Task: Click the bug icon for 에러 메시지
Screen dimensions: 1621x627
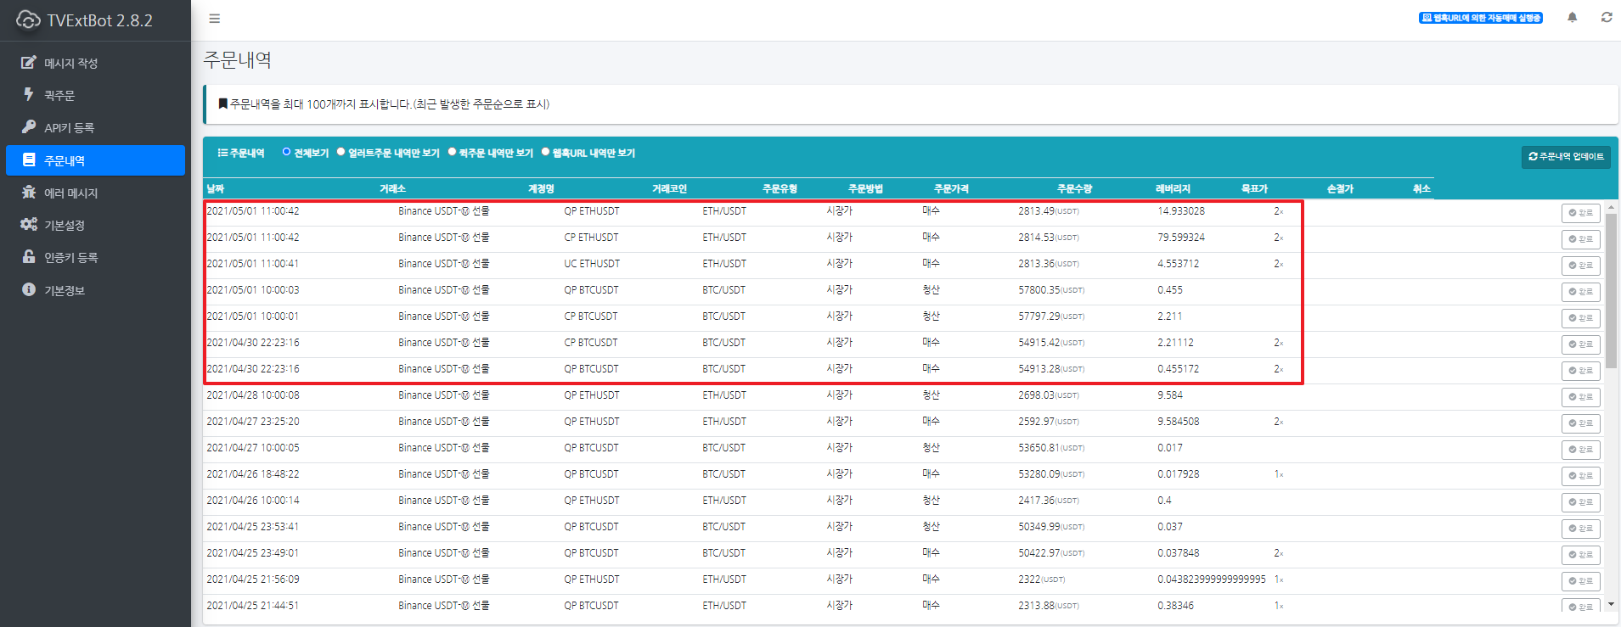Action: pos(29,193)
